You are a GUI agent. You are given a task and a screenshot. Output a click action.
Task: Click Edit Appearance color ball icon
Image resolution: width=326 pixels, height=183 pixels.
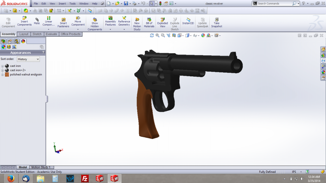coord(203,36)
